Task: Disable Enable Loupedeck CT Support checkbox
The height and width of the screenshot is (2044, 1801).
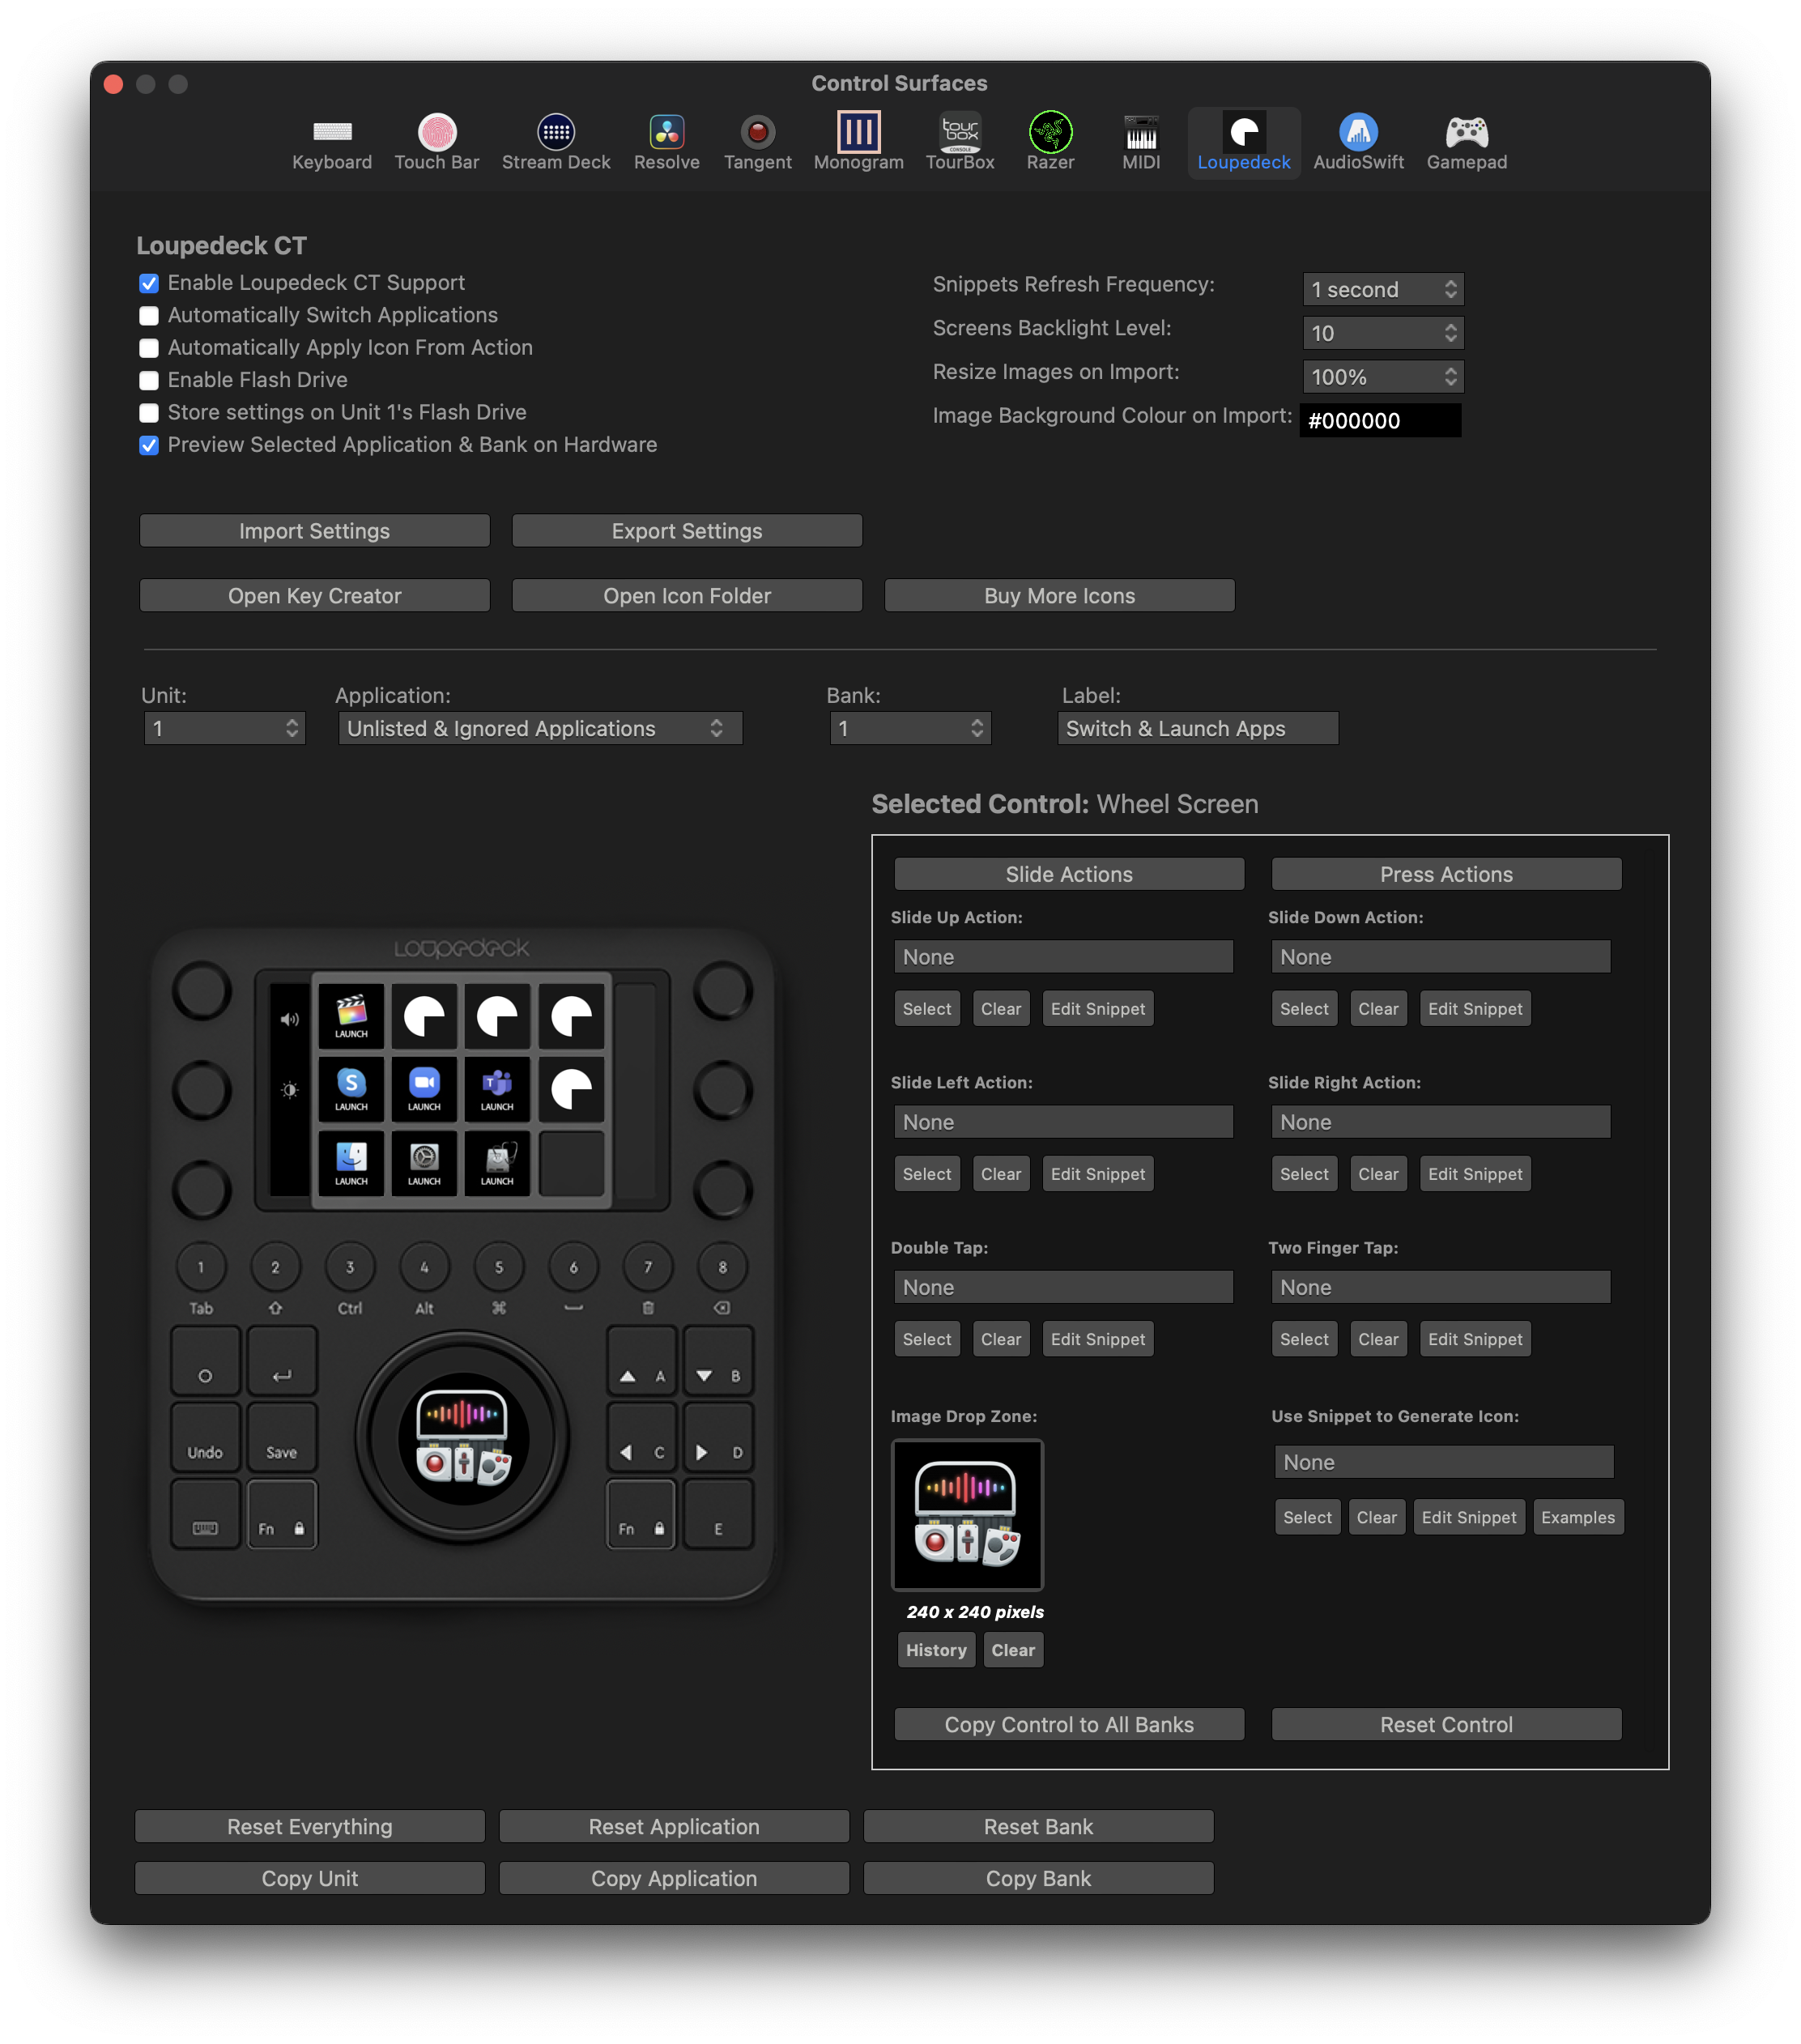Action: [x=149, y=284]
